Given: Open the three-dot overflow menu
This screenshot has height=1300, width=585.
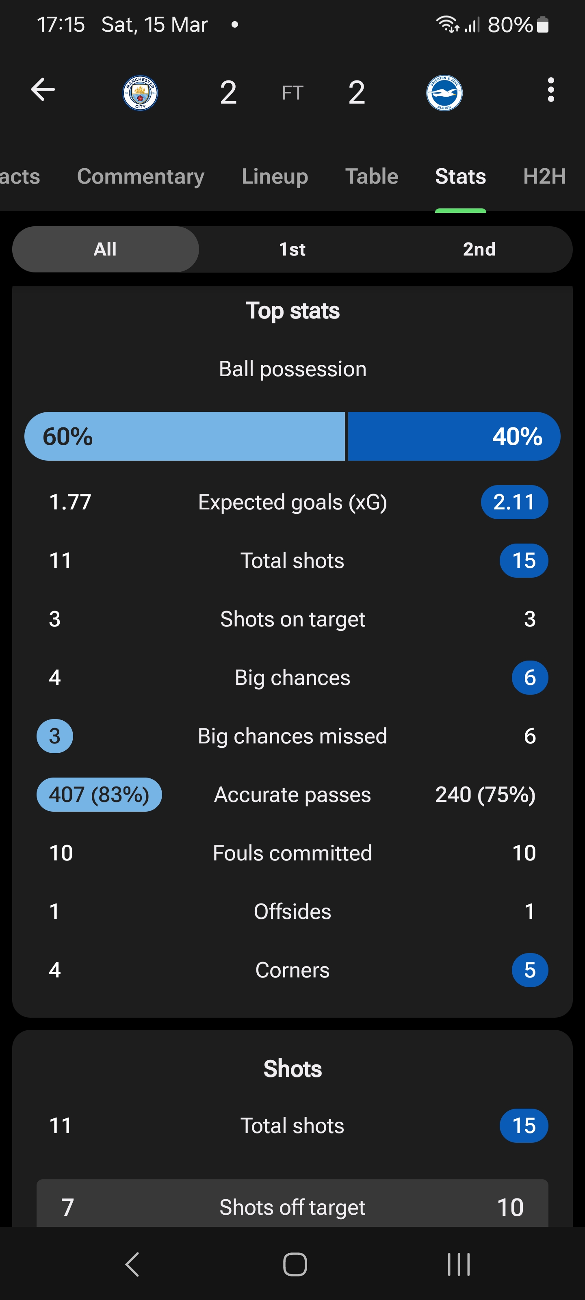Looking at the screenshot, I should point(551,90).
